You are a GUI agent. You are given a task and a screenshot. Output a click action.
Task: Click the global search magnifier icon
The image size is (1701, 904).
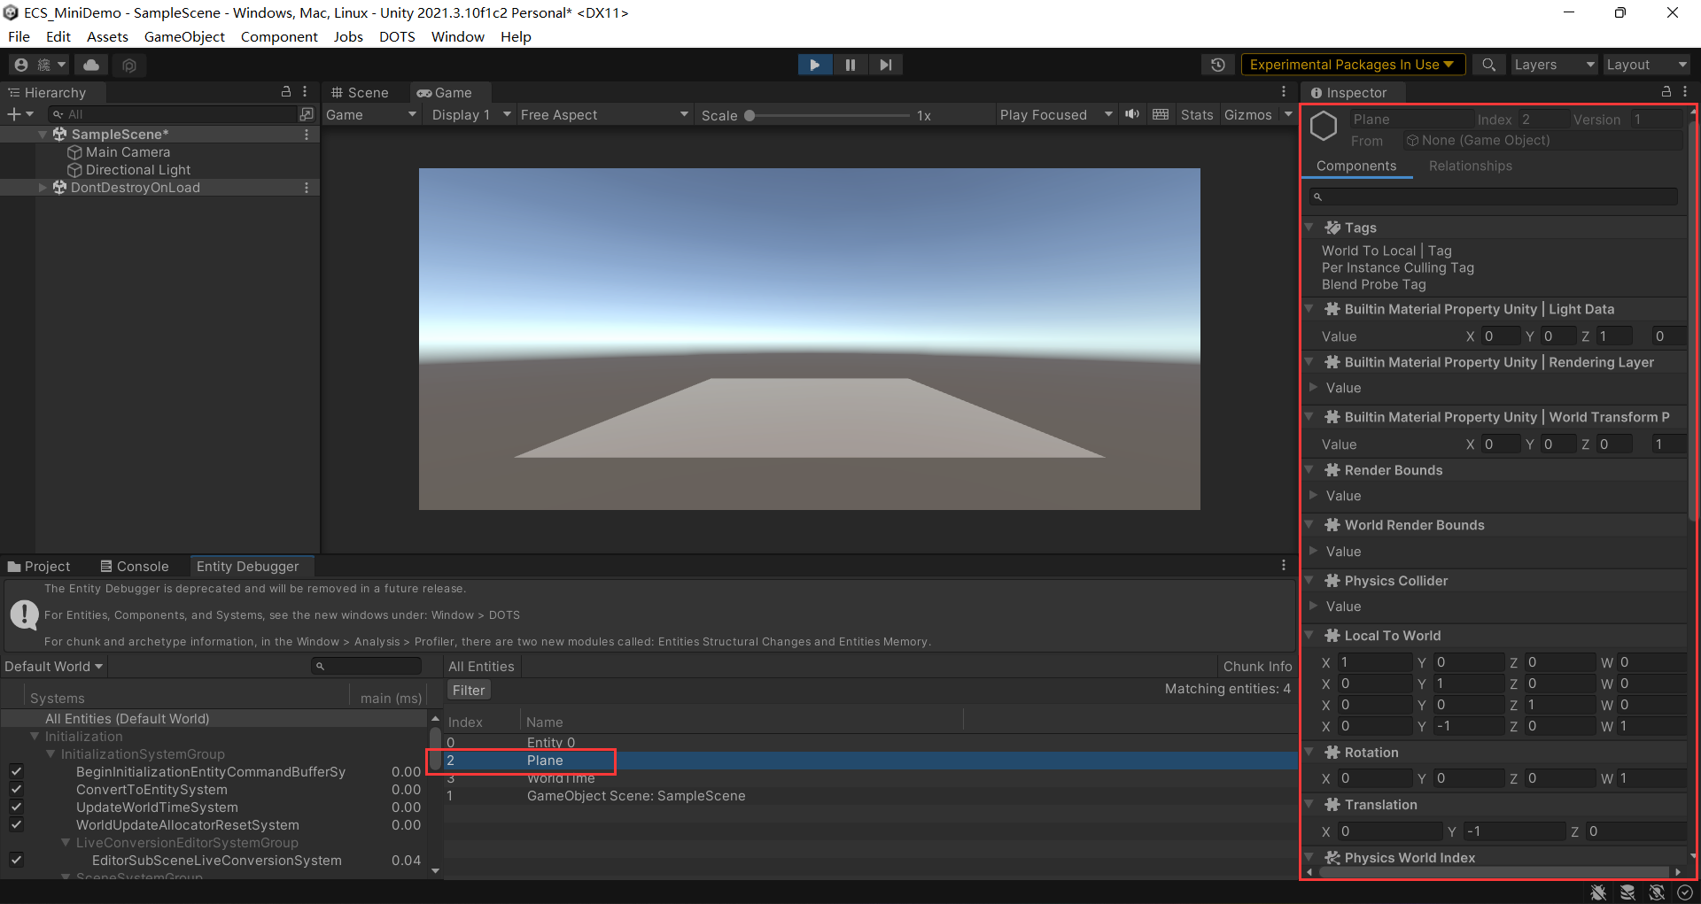pyautogui.click(x=1489, y=65)
